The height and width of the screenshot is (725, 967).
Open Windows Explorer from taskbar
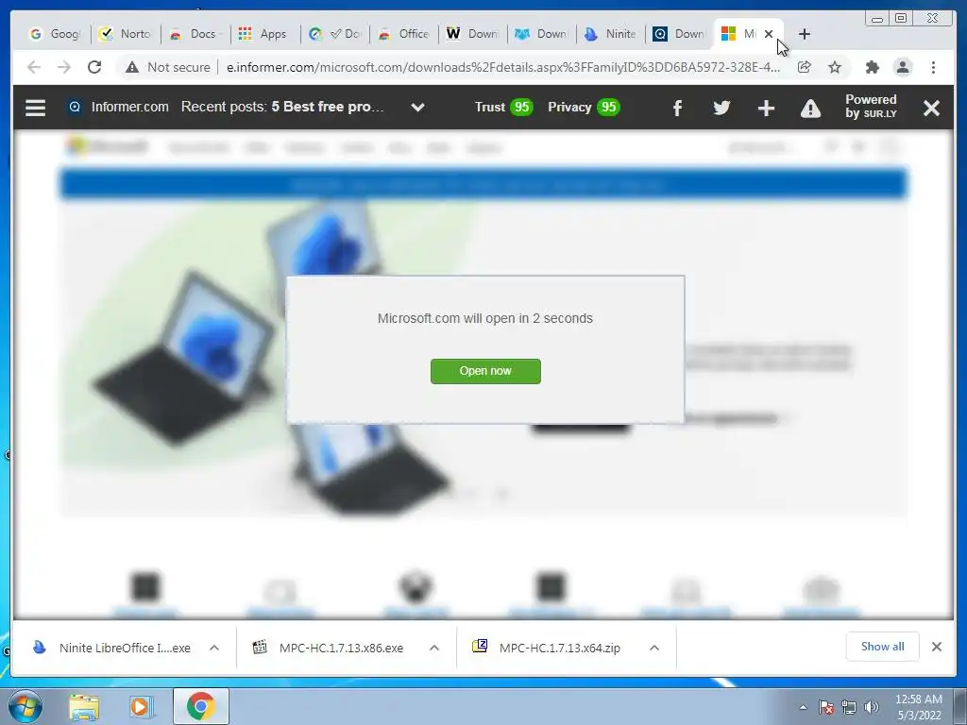pos(84,707)
